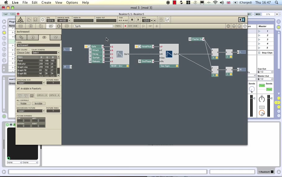This screenshot has height=177, width=282.
Task: Open the Info properties tab
Action: tap(33, 37)
